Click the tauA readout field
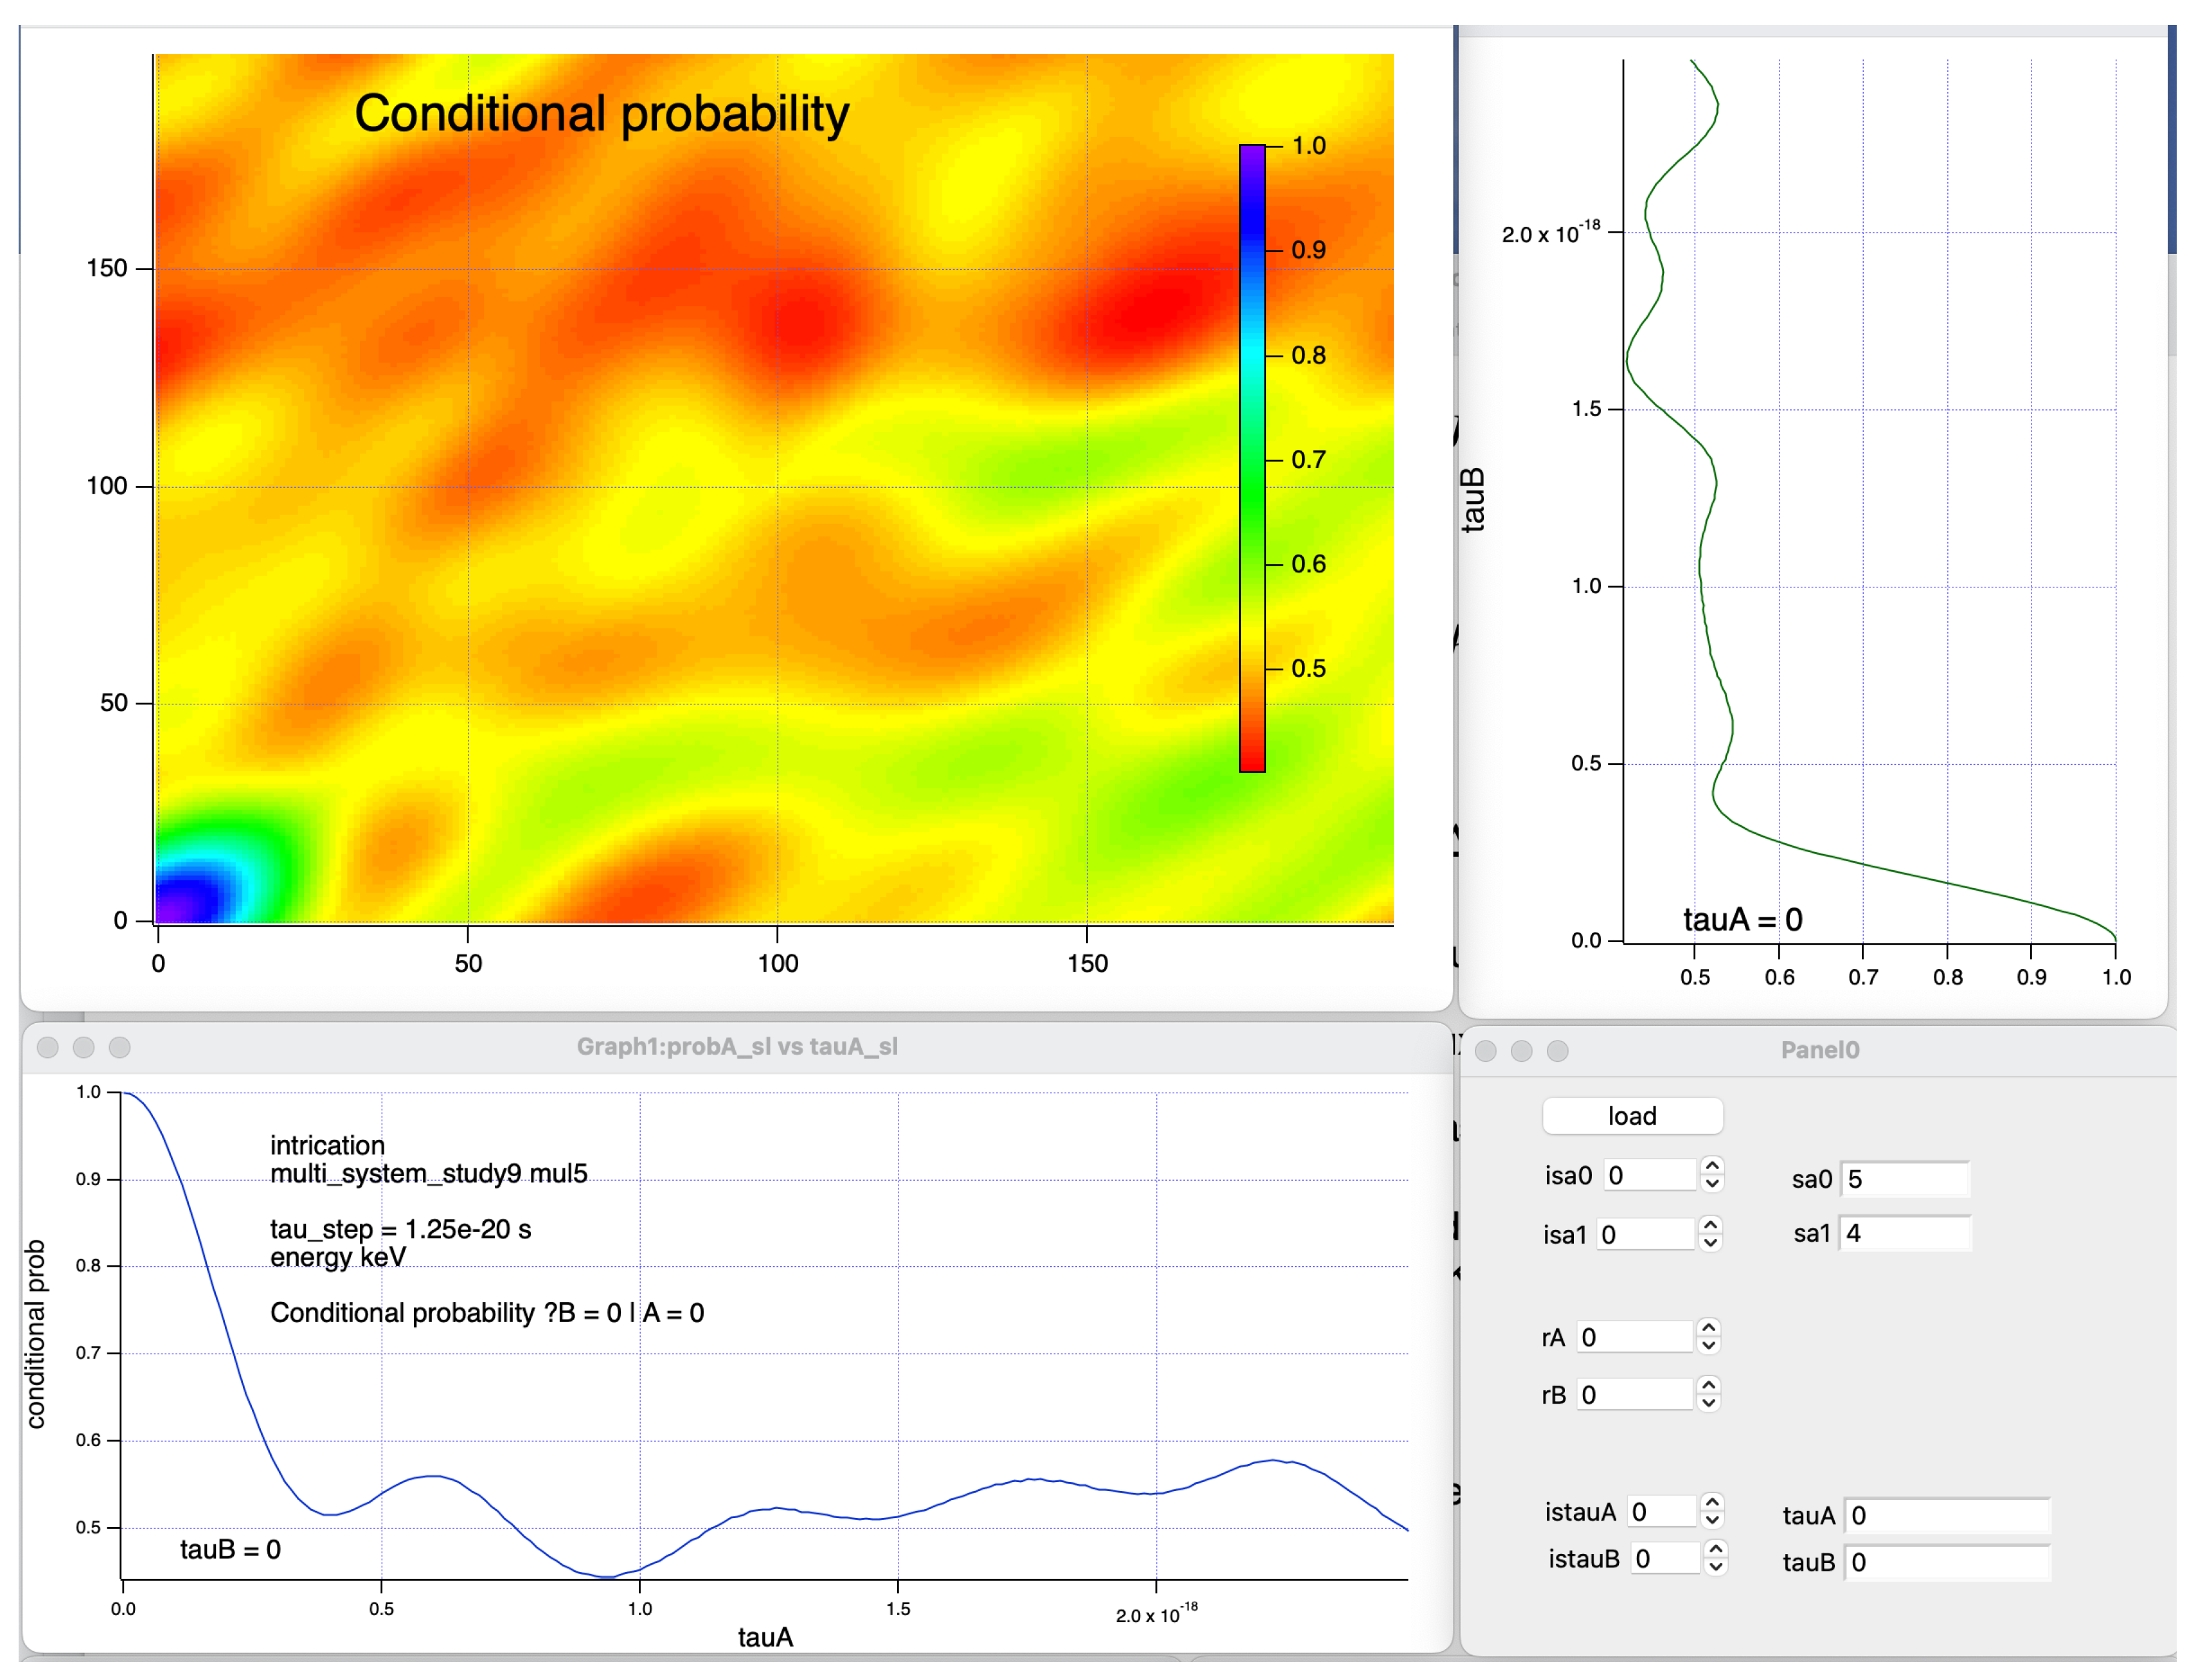 (x=1946, y=1515)
